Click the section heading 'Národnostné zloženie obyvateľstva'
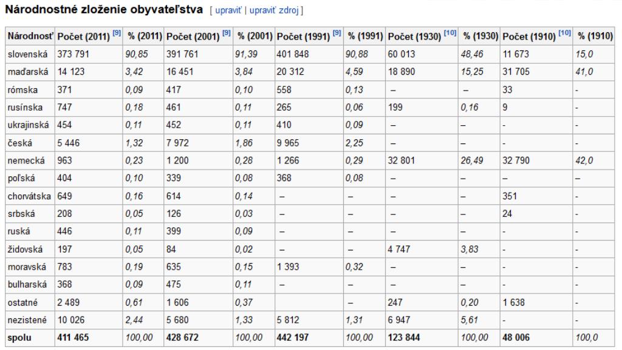 (x=104, y=10)
